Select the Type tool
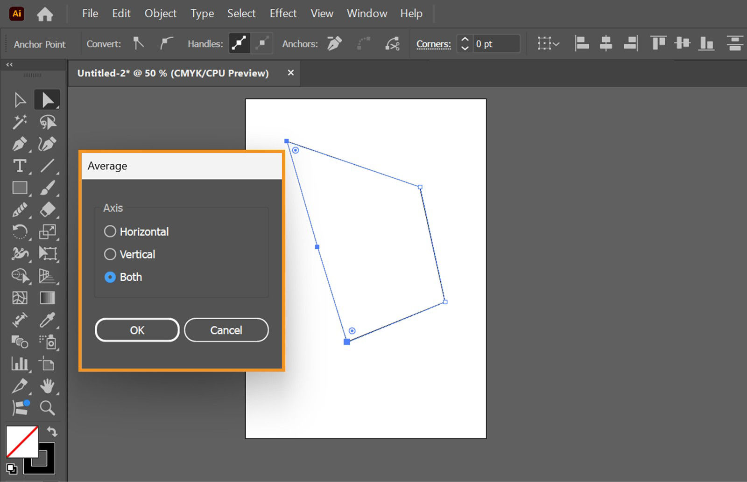Image resolution: width=747 pixels, height=482 pixels. [19, 166]
